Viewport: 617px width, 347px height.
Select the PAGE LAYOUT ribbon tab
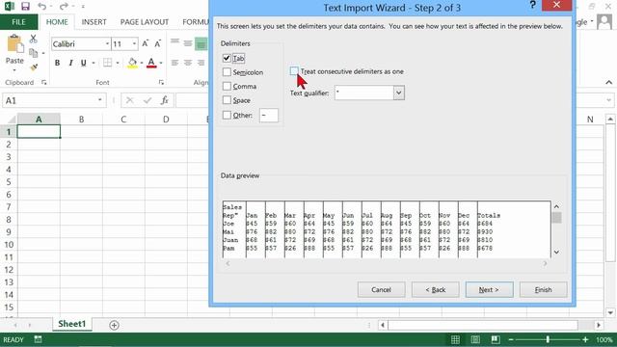145,22
